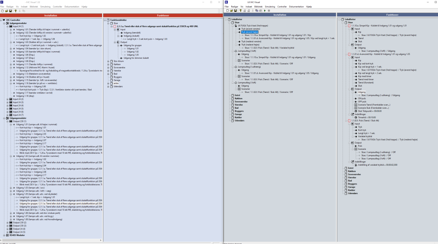Expand the Input 24 (2) module node
This screenshot has width=438, height=244.
7,99
